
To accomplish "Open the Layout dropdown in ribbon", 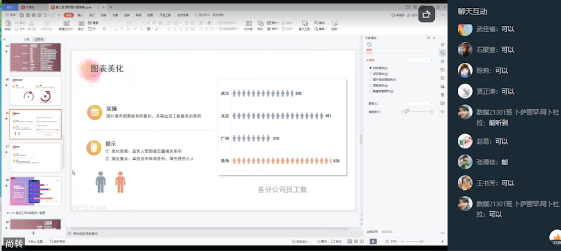I will [x=81, y=29].
